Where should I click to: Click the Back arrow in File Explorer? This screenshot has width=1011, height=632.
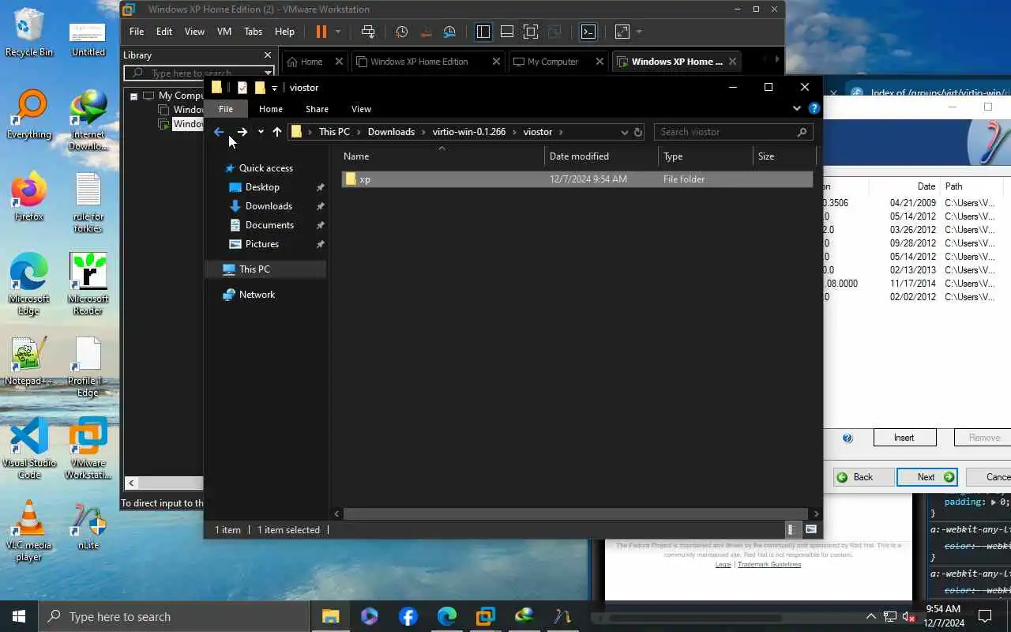pyautogui.click(x=219, y=132)
